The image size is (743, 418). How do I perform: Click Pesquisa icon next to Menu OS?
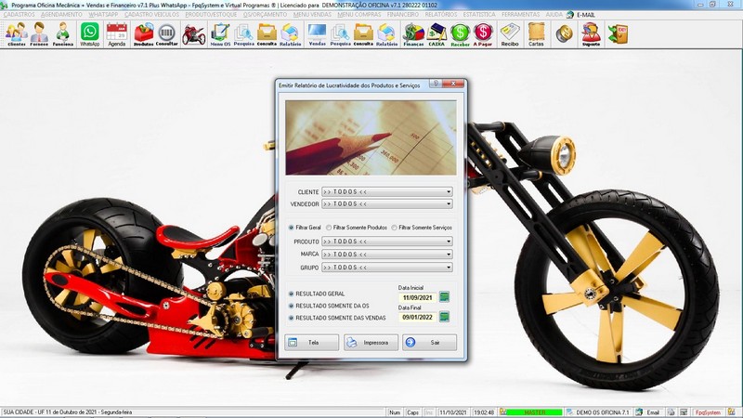pos(243,34)
